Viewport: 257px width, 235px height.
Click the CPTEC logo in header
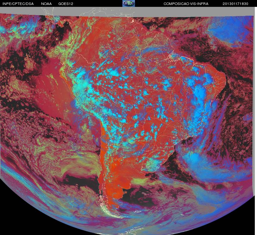[129, 3]
